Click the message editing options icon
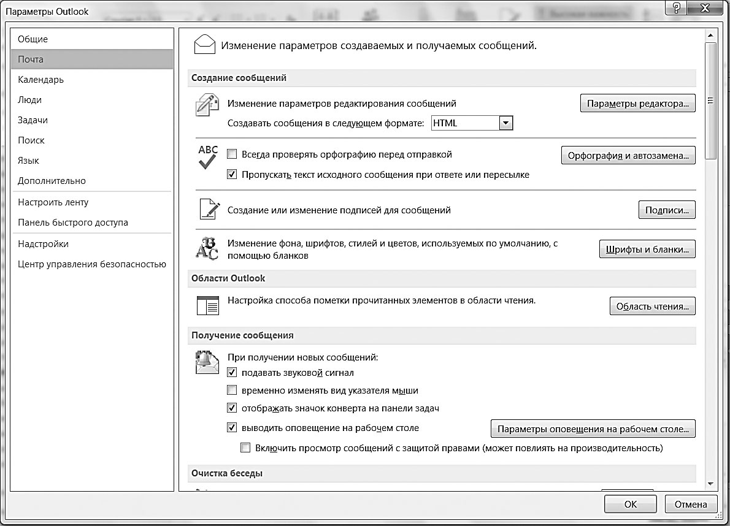The image size is (730, 526). pyautogui.click(x=207, y=105)
